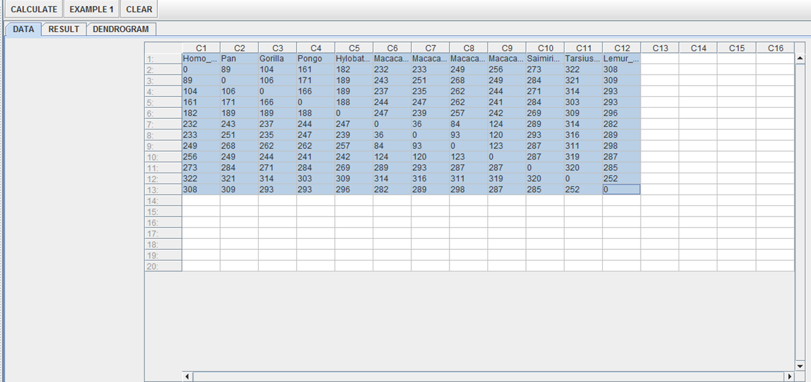Select the Homo_ species name cell
Screen dimensions: 811x382
(201, 59)
